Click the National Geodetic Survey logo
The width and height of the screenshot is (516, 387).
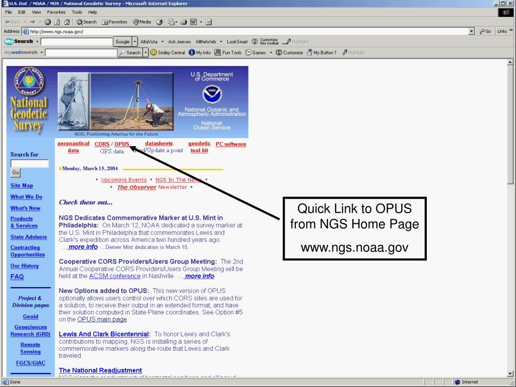tap(29, 100)
